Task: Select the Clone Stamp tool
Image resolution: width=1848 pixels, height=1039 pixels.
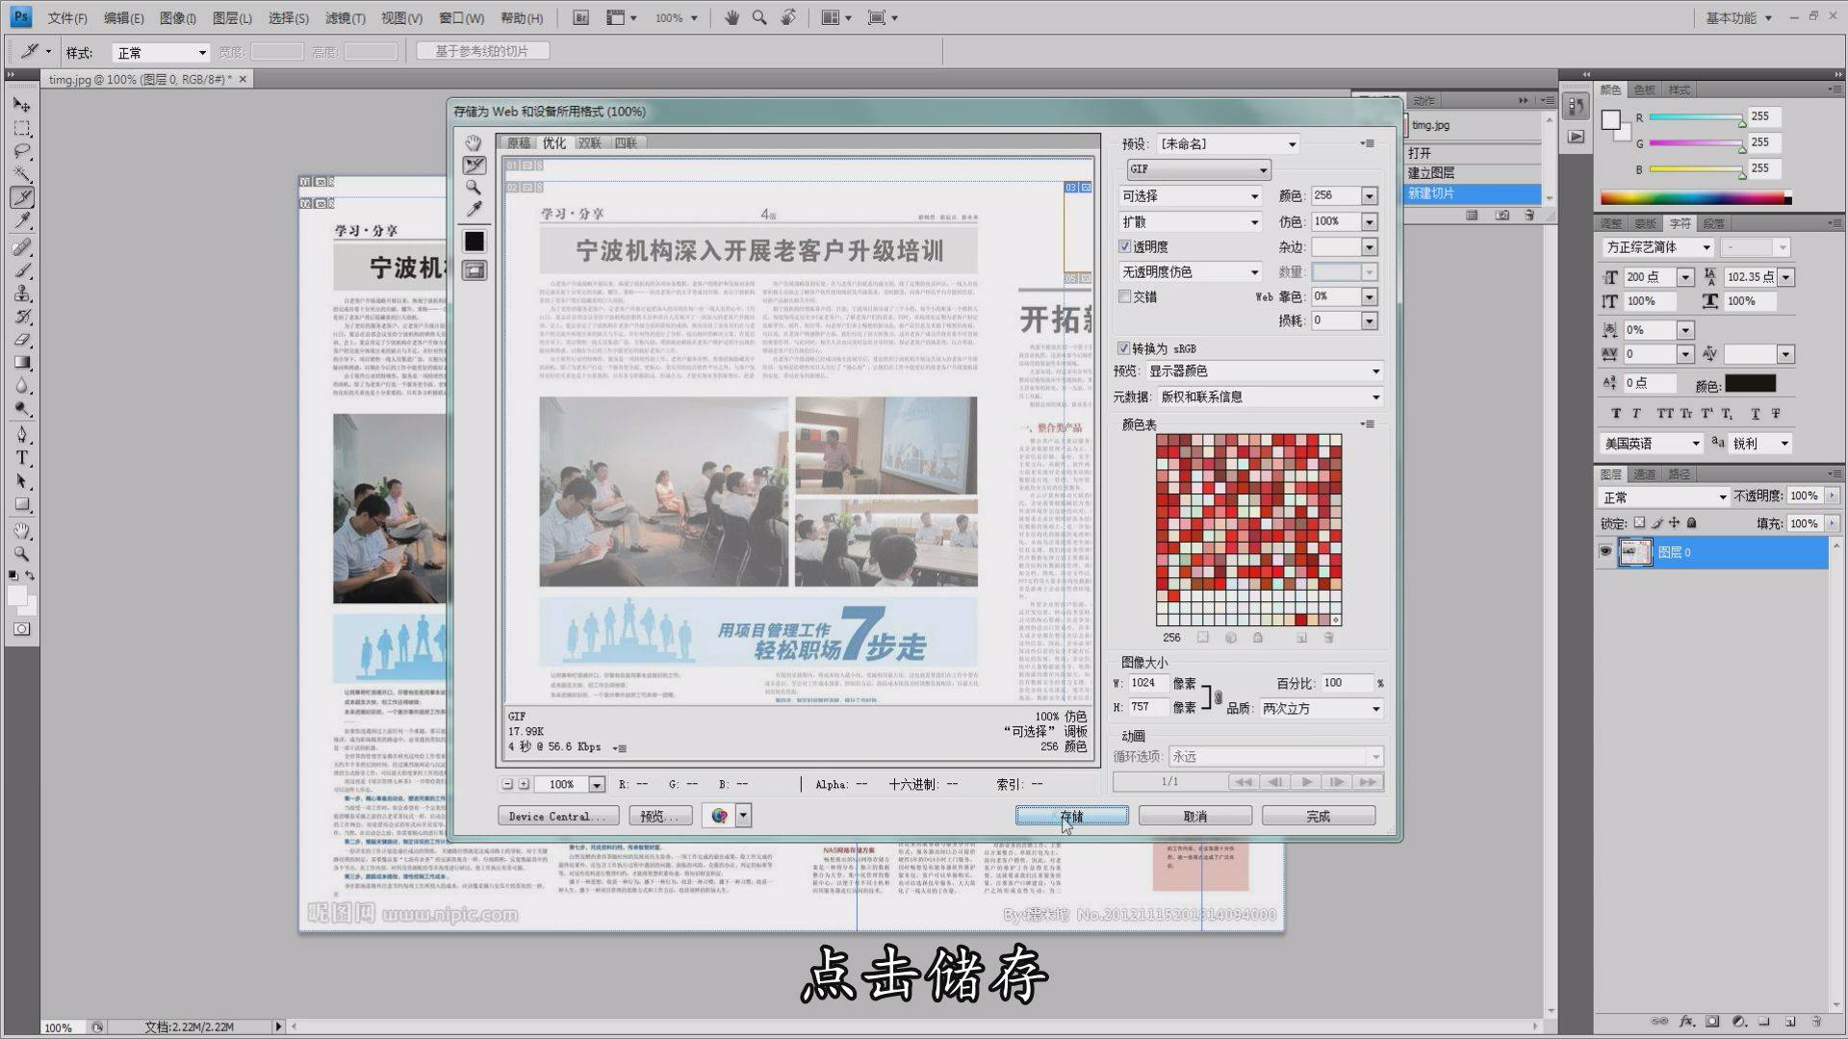Action: 22,293
